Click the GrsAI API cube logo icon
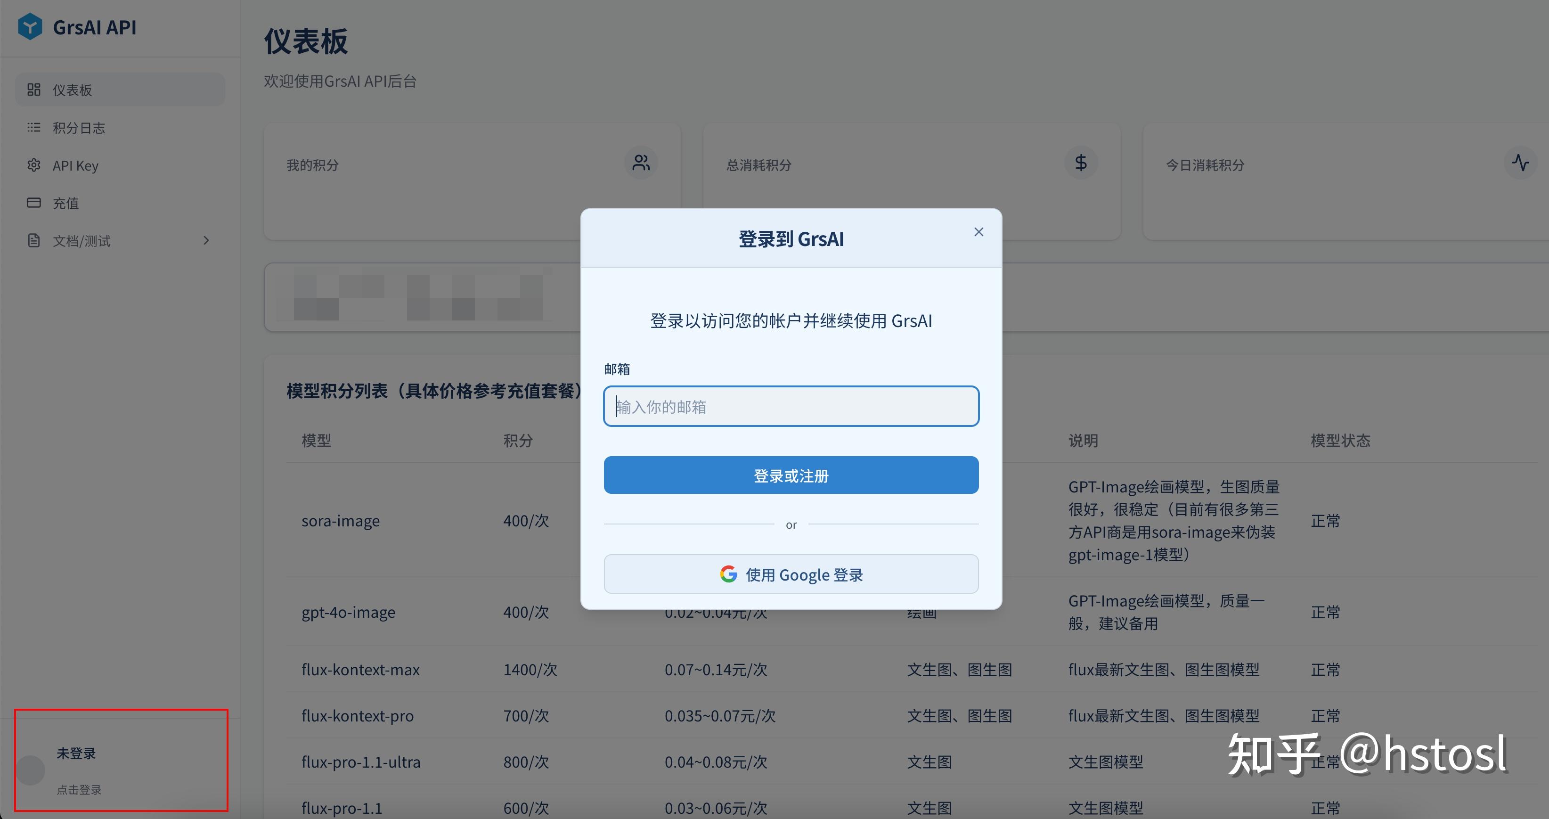The height and width of the screenshot is (819, 1549). [30, 27]
